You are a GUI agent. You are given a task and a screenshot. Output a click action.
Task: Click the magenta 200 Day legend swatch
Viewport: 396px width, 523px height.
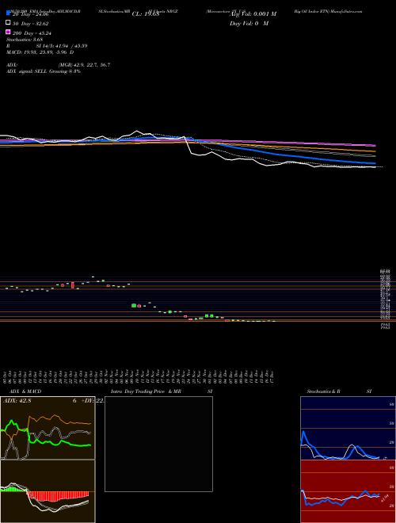[x=8, y=32]
